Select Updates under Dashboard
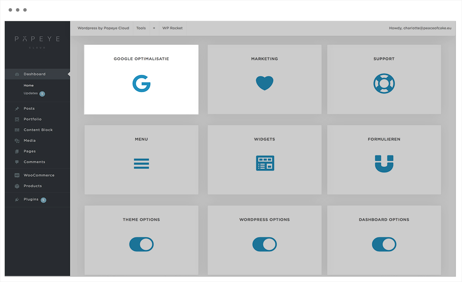The image size is (462, 282). [x=31, y=93]
